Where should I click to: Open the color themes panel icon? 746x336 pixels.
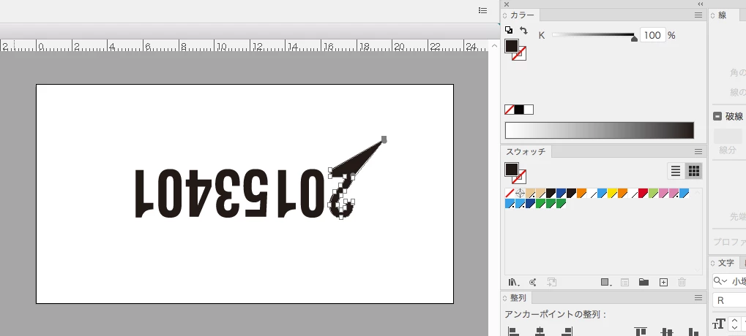(532, 283)
